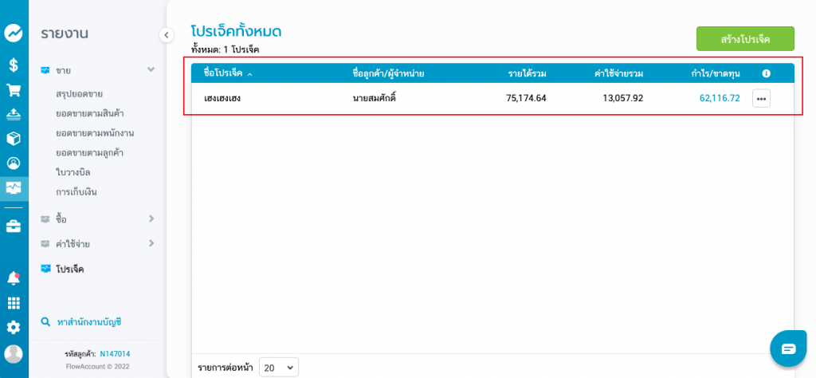This screenshot has height=378, width=816.
Task: Open the items-per-page dropdown showing 20
Action: pyautogui.click(x=278, y=368)
